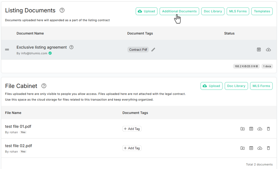279x169 pixels.
Task: Show help for Exclusive listing agreement
Action: [71, 47]
